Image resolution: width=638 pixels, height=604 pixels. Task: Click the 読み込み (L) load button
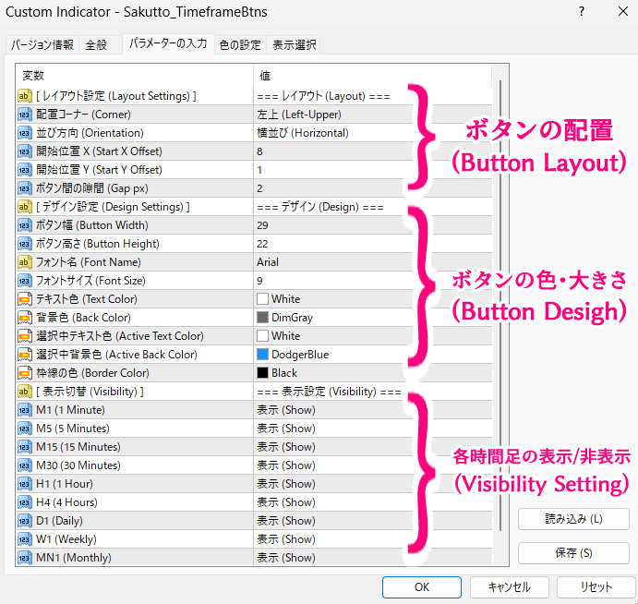[573, 519]
